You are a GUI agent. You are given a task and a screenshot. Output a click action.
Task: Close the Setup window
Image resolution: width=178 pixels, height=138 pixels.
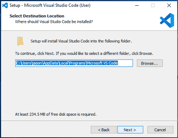169,5
